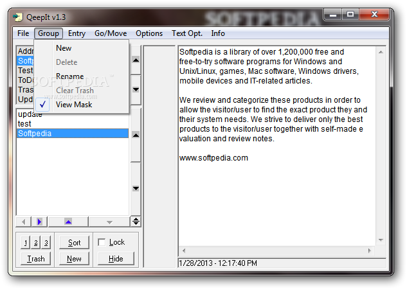
Task: Select the Test group in the group list
Action: coord(26,71)
